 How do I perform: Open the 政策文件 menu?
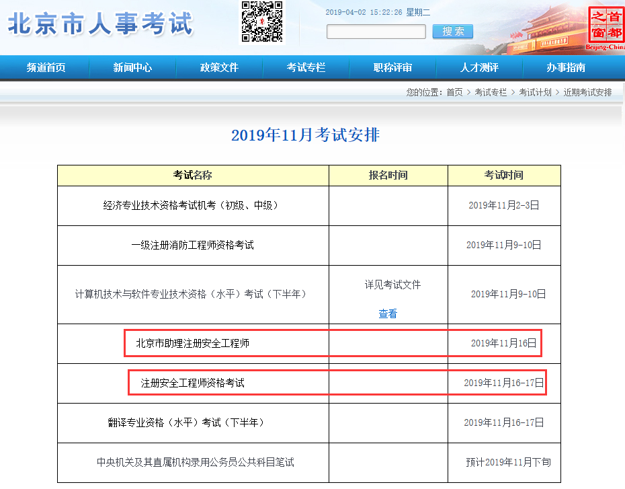(x=219, y=68)
